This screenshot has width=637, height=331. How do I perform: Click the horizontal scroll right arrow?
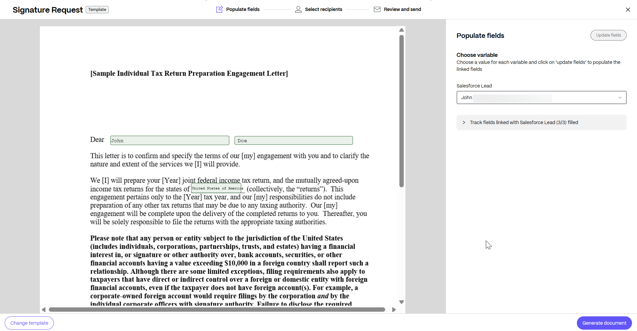pos(394,310)
